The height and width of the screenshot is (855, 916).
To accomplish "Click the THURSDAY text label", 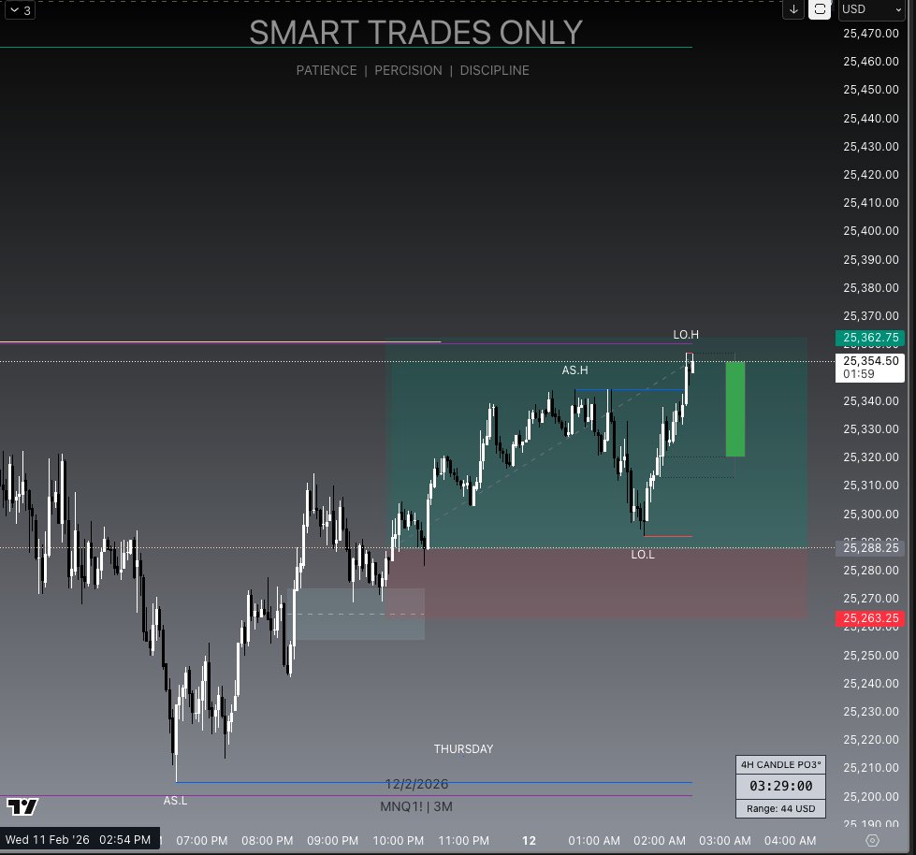I will coord(463,748).
